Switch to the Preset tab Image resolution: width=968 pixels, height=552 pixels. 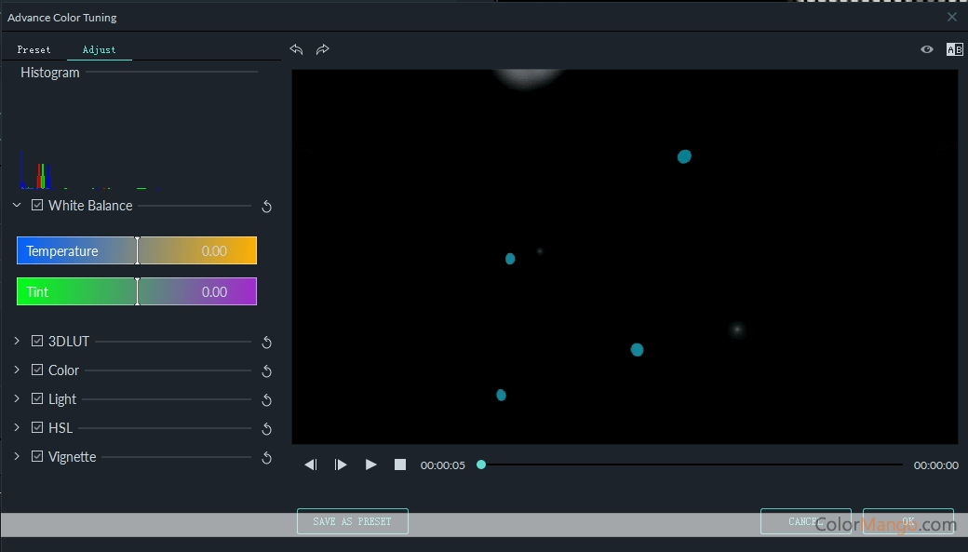click(x=34, y=49)
